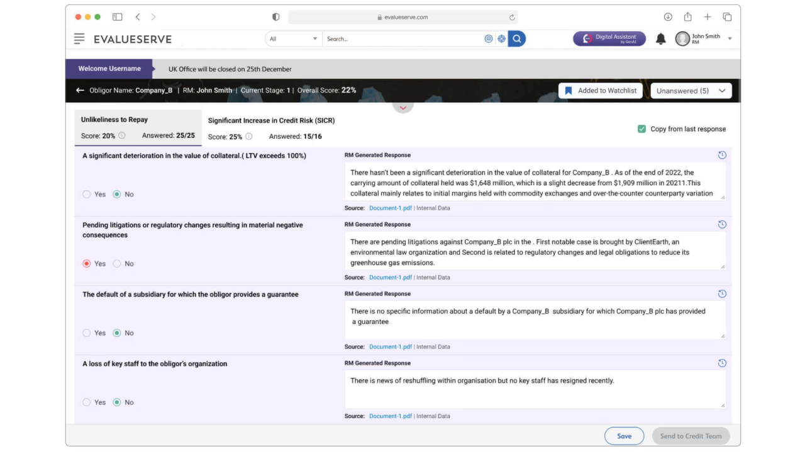Click in the Search input field
The height and width of the screenshot is (452, 805).
402,39
